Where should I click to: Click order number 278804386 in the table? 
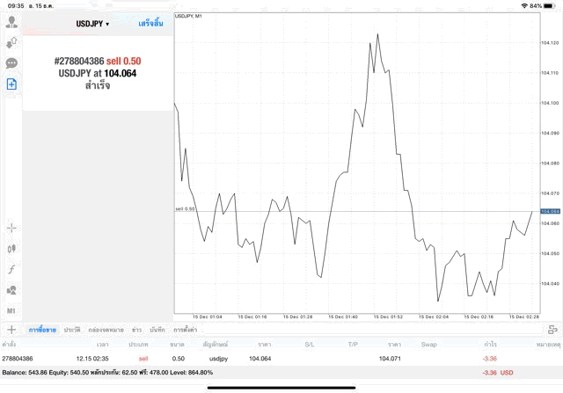point(18,359)
